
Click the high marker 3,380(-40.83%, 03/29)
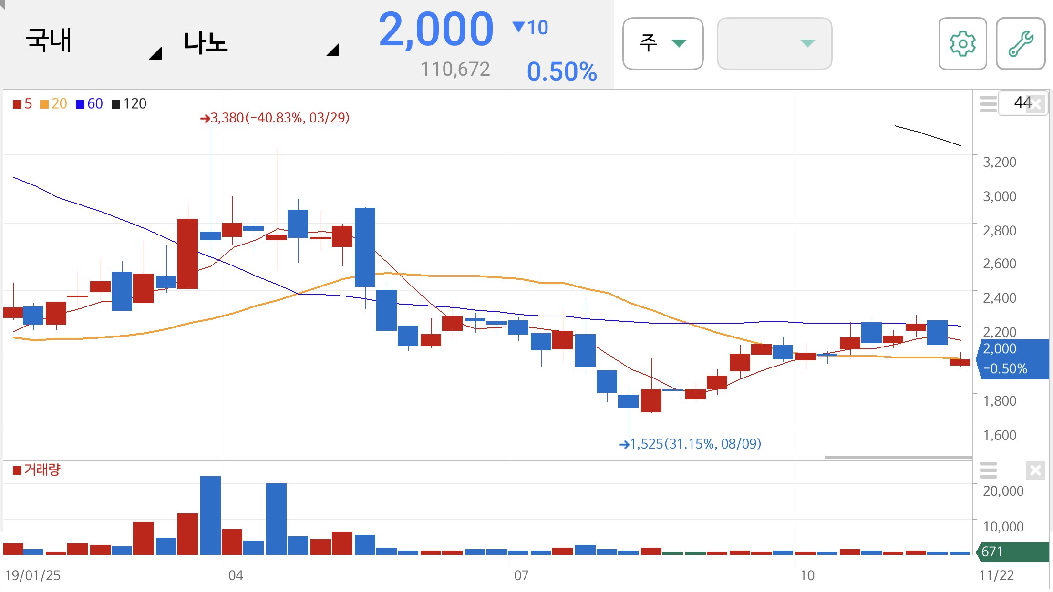pos(275,118)
